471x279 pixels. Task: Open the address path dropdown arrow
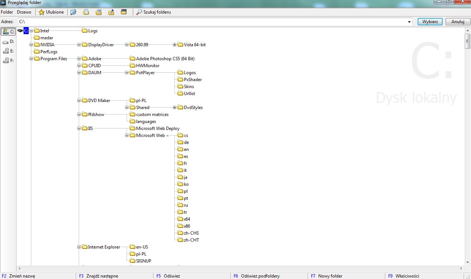point(409,22)
